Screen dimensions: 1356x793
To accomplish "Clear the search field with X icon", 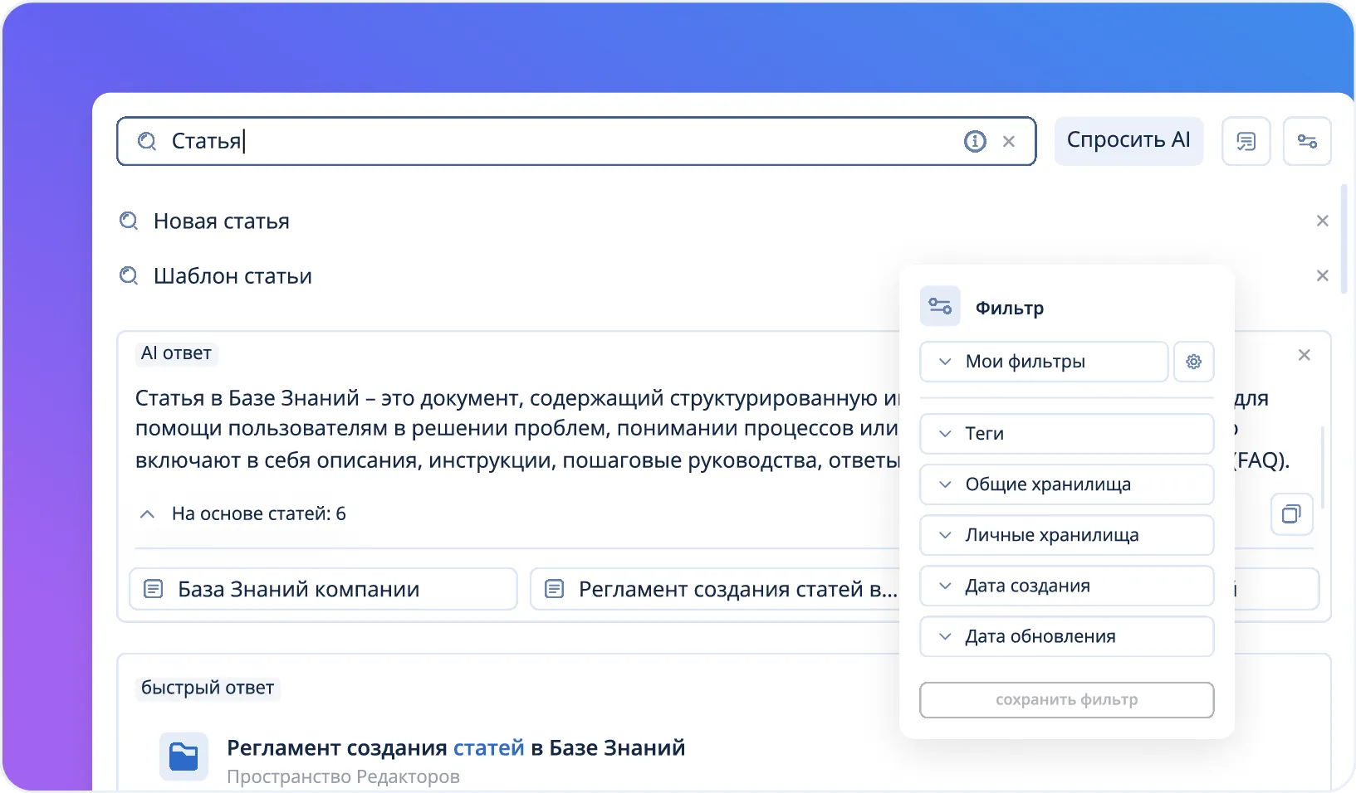I will pyautogui.click(x=1009, y=142).
